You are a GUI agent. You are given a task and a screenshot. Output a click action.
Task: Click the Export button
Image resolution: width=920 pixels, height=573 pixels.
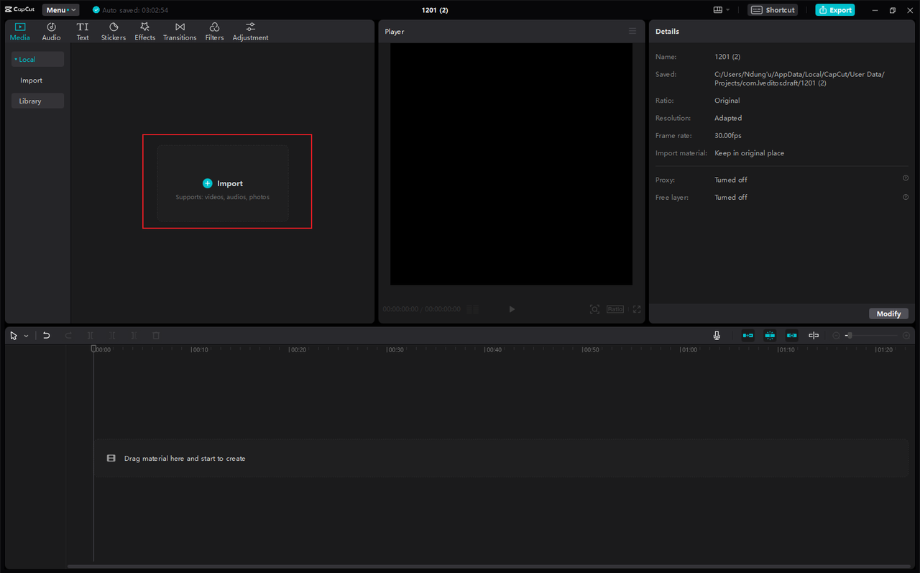834,10
